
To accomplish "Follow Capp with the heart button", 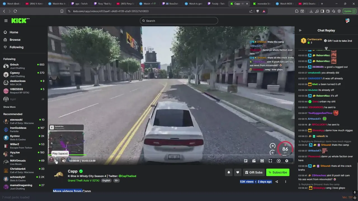I will pos(238,173).
